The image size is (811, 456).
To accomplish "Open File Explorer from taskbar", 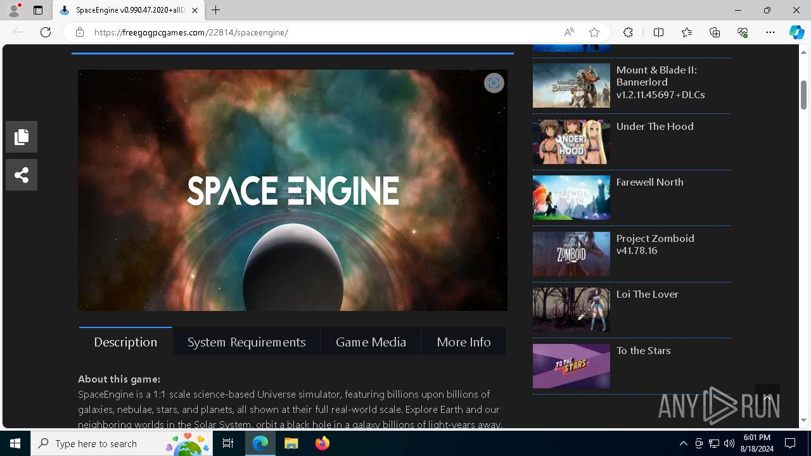I will tap(291, 443).
